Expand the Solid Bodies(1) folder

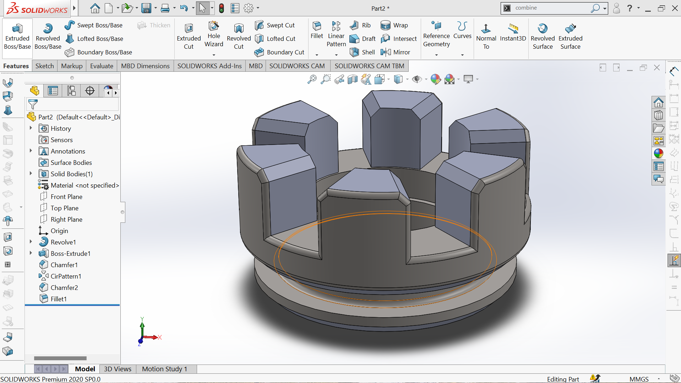point(31,174)
